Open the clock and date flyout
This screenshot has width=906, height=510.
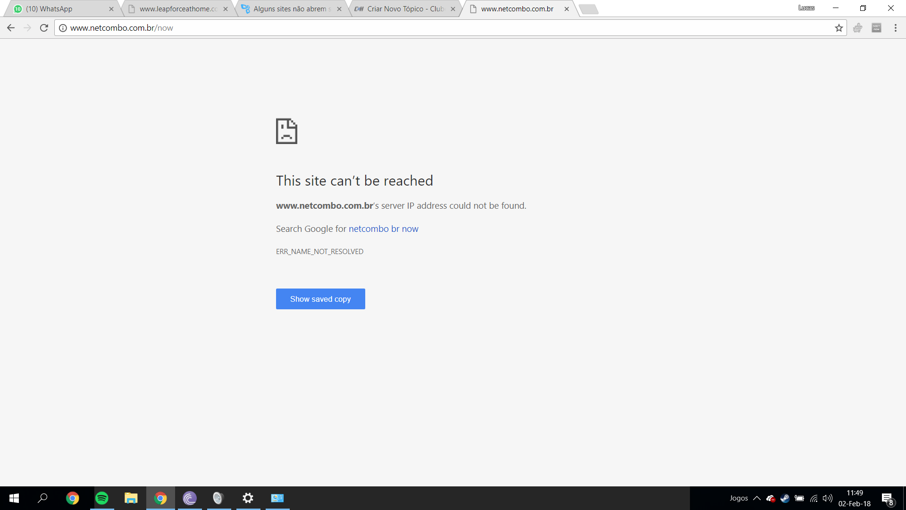855,498
